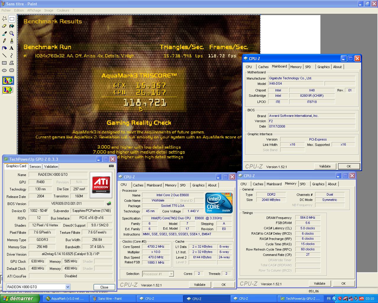Screen dimensions: 378x303
Task: Select the Text tool marked A
Action: click(12, 48)
